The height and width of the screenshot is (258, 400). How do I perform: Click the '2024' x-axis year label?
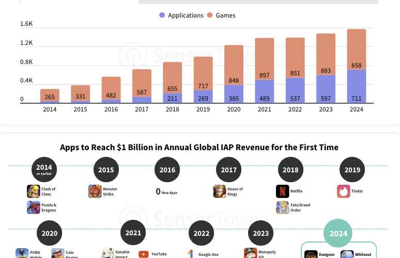(357, 109)
